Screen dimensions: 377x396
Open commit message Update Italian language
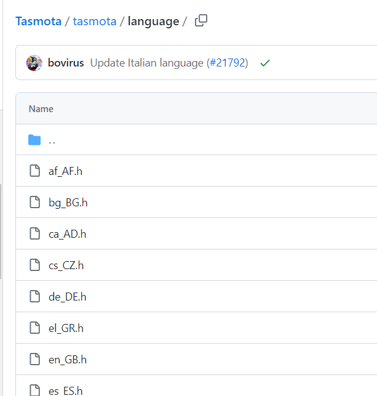point(147,63)
